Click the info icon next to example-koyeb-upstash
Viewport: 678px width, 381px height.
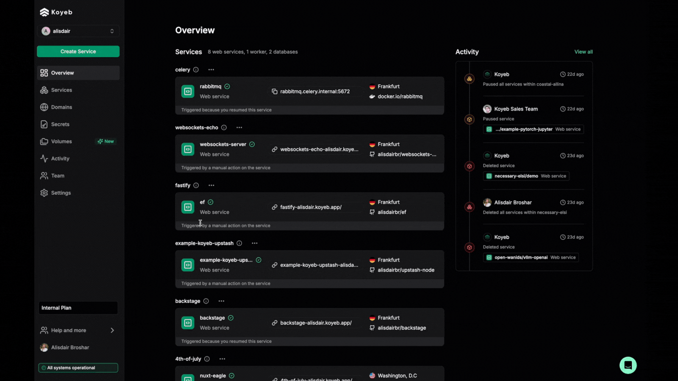pyautogui.click(x=239, y=243)
